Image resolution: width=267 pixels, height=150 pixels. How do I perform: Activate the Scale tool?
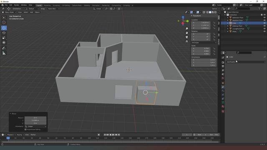[x=4, y=38]
